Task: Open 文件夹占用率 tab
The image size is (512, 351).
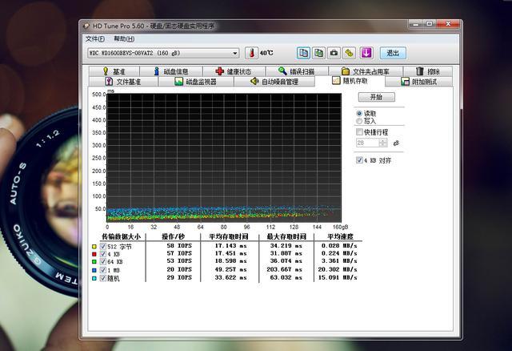Action: (366, 71)
